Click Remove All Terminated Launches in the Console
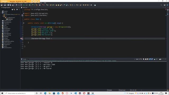Image resolution: width=169 pixels, height=95 pixels. point(141,59)
